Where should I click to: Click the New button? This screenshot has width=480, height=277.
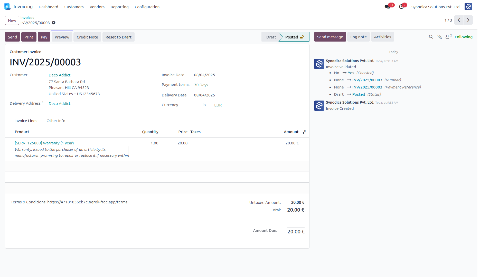(x=12, y=20)
